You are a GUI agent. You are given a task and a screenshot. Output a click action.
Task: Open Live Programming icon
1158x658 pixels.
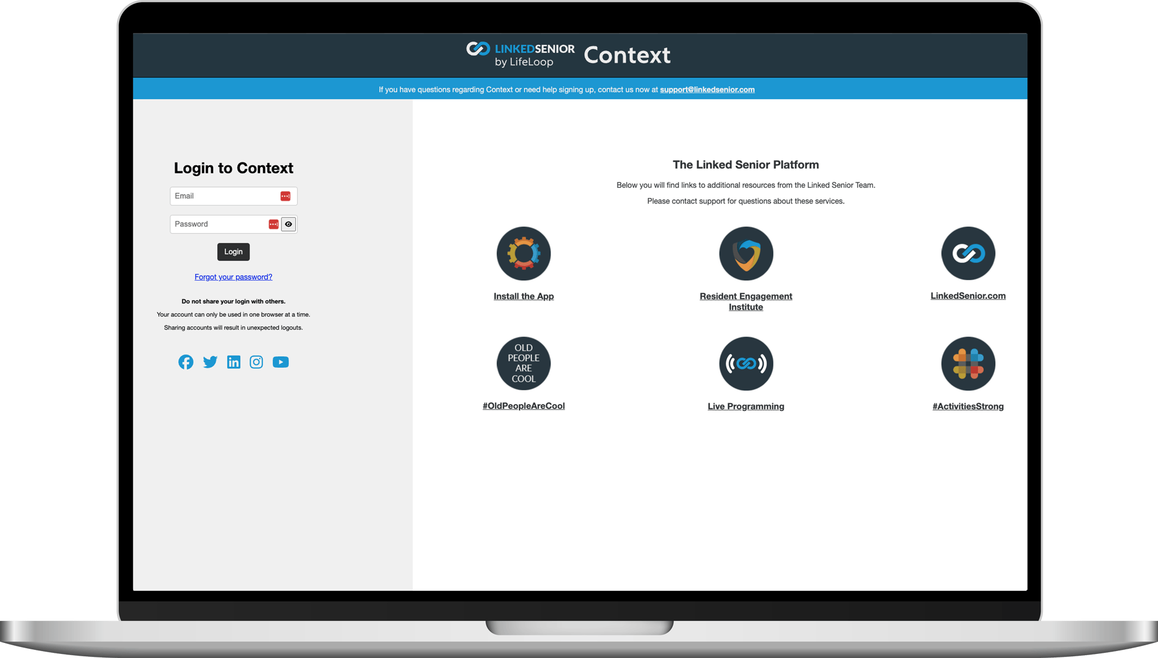(745, 363)
